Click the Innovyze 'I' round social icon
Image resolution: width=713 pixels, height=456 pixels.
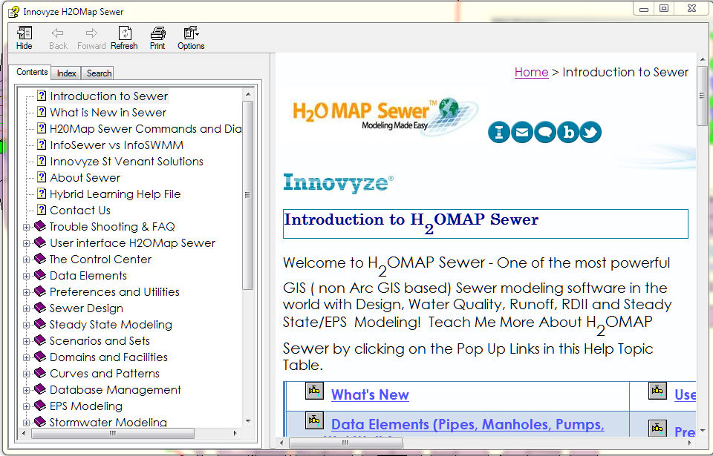[x=499, y=132]
